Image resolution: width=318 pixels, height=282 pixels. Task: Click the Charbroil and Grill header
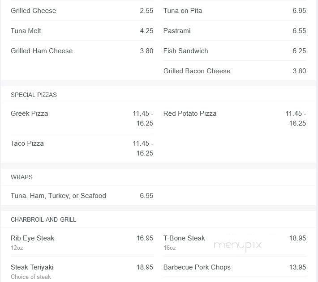click(x=43, y=219)
